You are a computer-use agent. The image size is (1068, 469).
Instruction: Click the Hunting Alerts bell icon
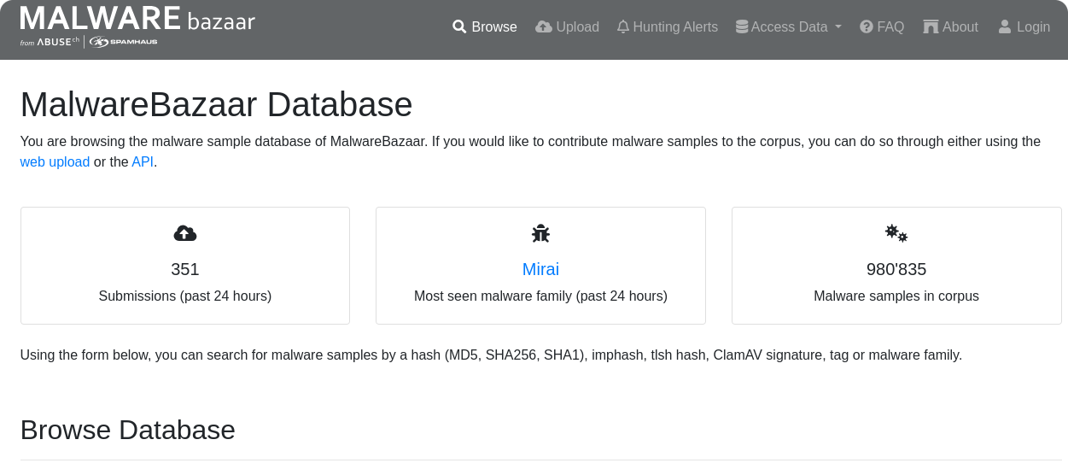[623, 26]
